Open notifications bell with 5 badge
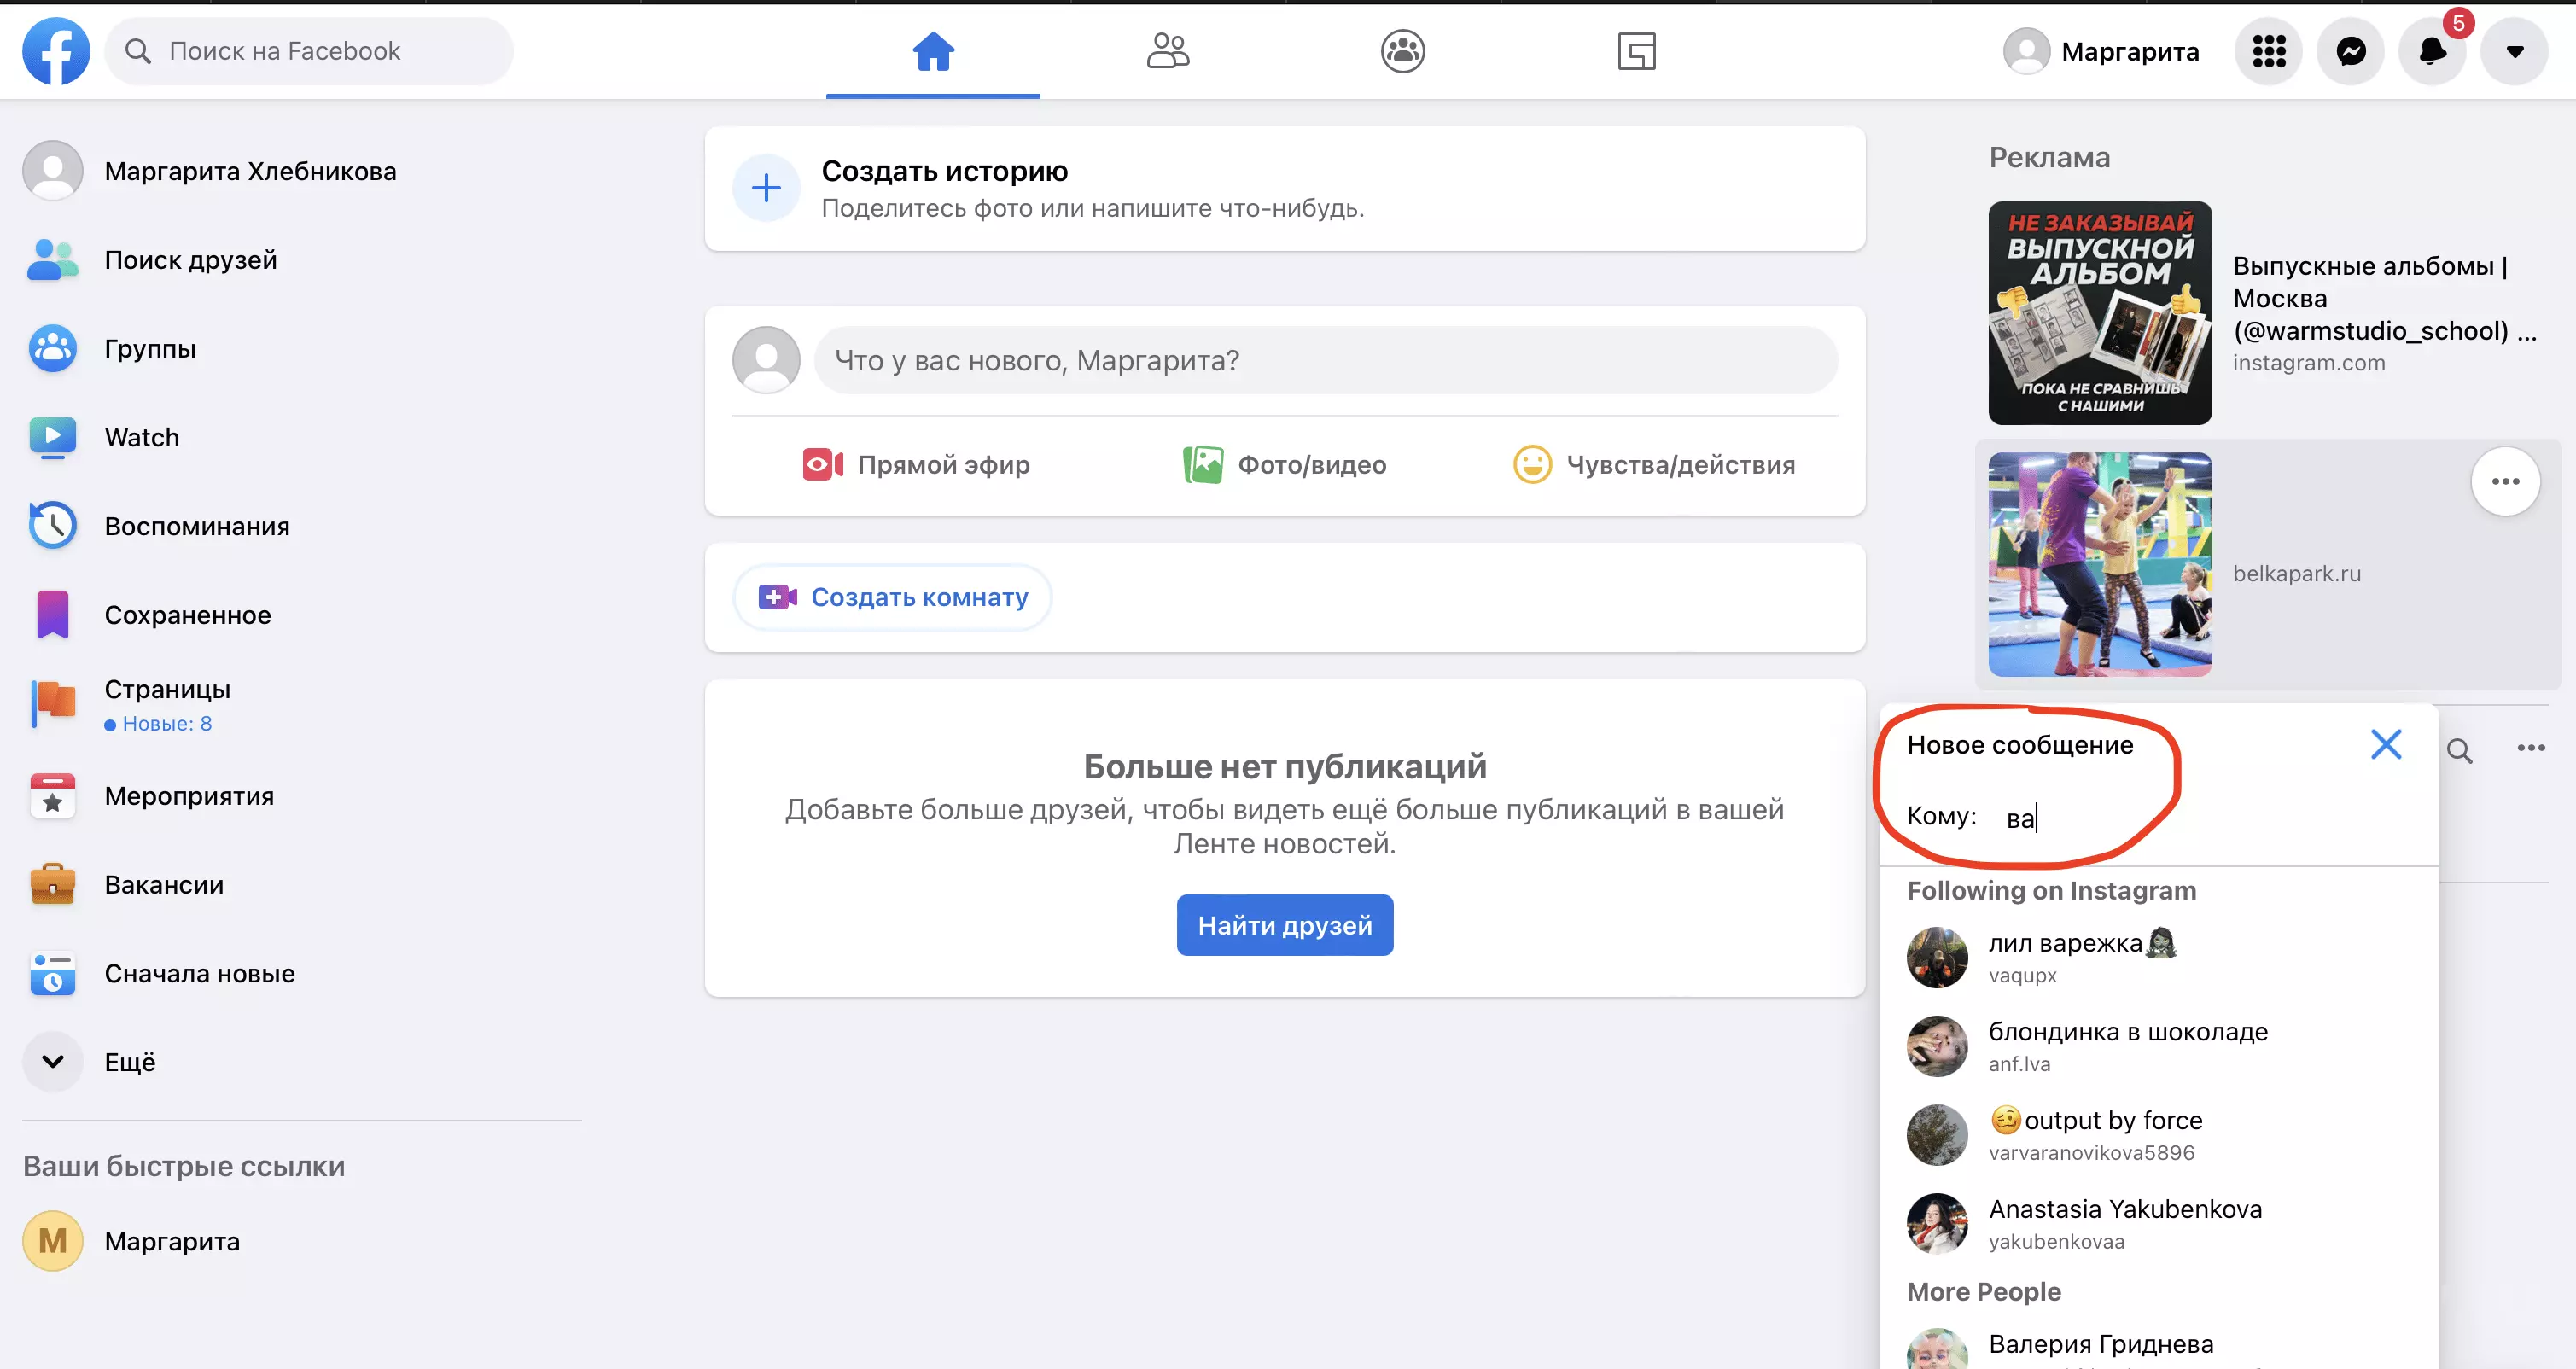This screenshot has width=2576, height=1369. (x=2433, y=51)
